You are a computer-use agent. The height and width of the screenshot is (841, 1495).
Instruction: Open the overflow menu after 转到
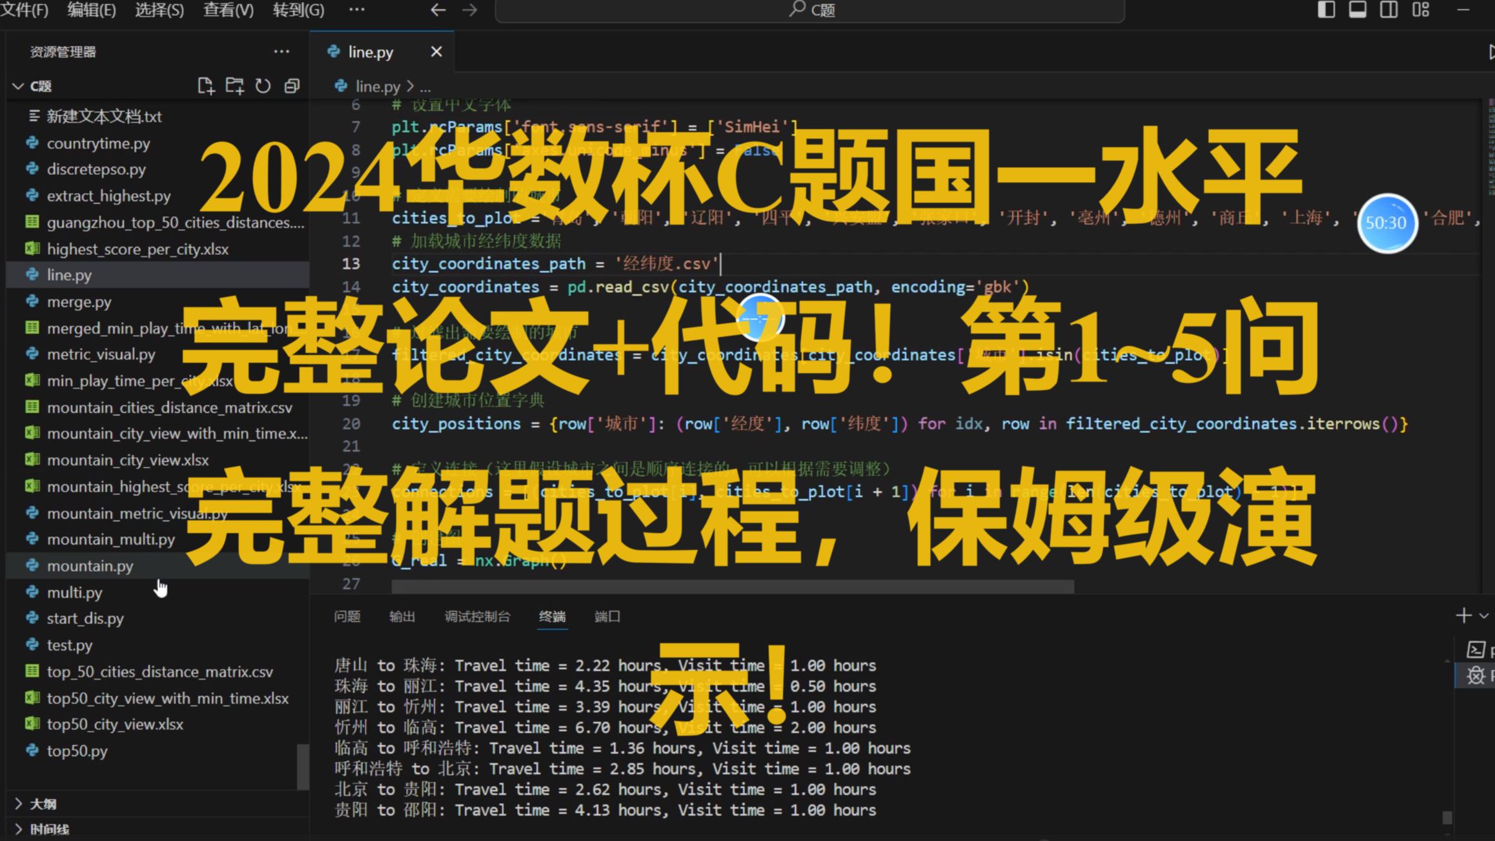357,10
